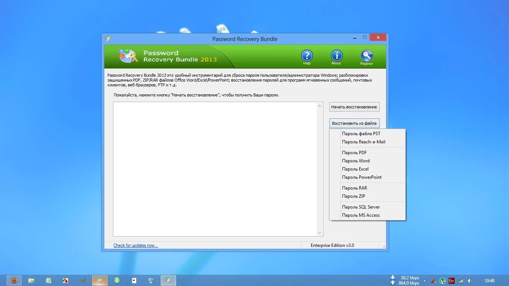This screenshot has height=286, width=509.
Task: Open the 'Check for updates now...' link
Action: click(x=136, y=245)
